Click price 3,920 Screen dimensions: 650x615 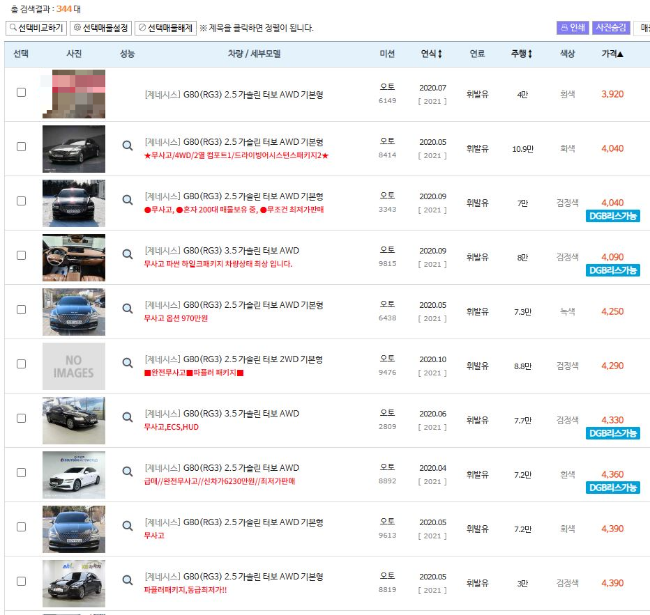click(612, 94)
